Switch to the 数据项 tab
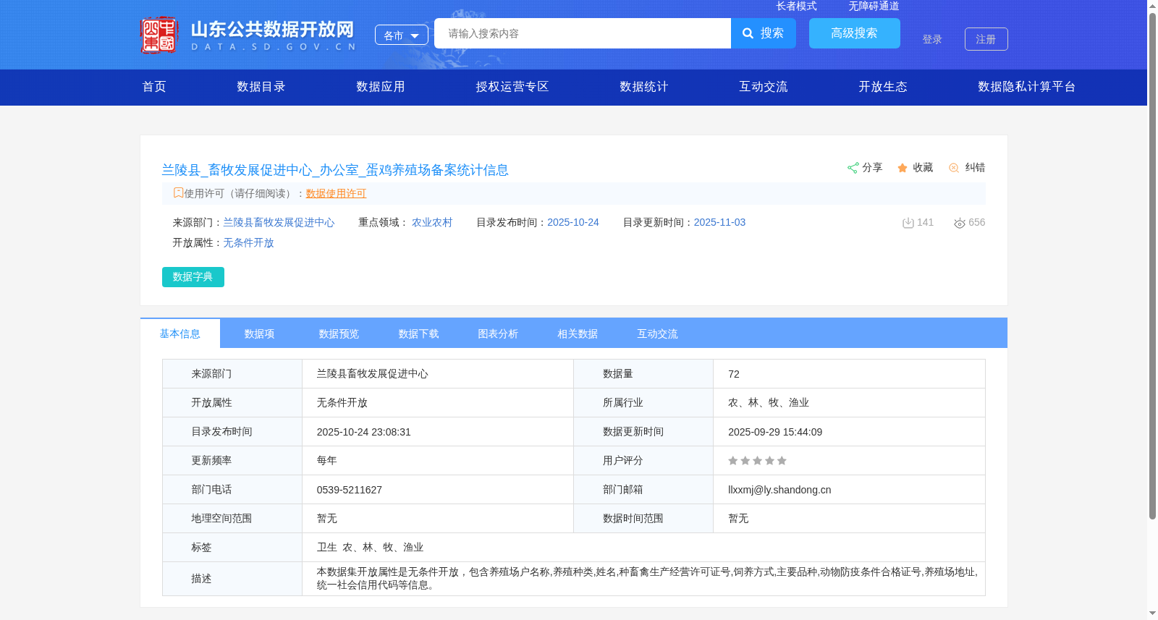The height and width of the screenshot is (620, 1158). (x=260, y=334)
